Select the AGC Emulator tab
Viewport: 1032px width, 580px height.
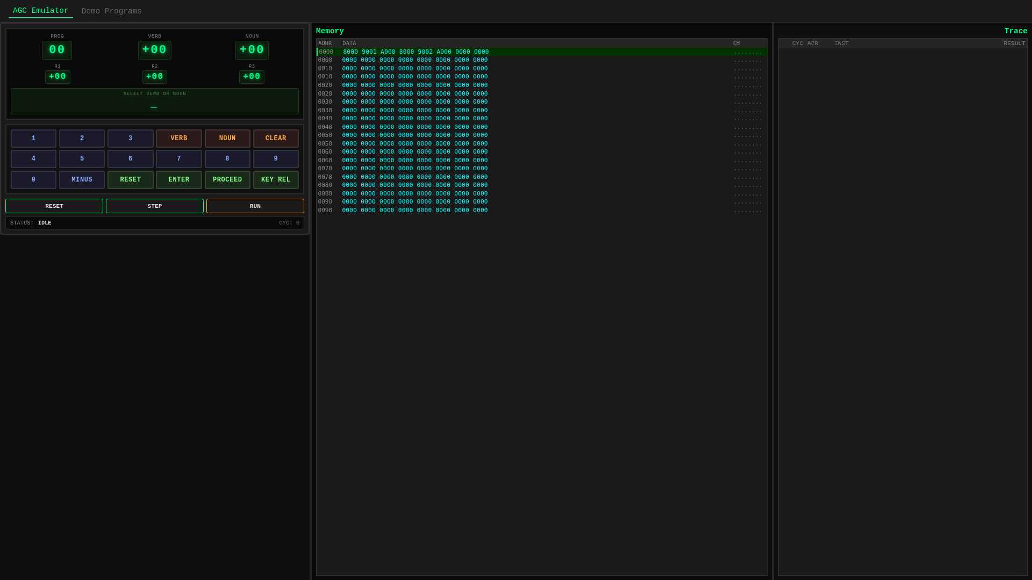(40, 11)
